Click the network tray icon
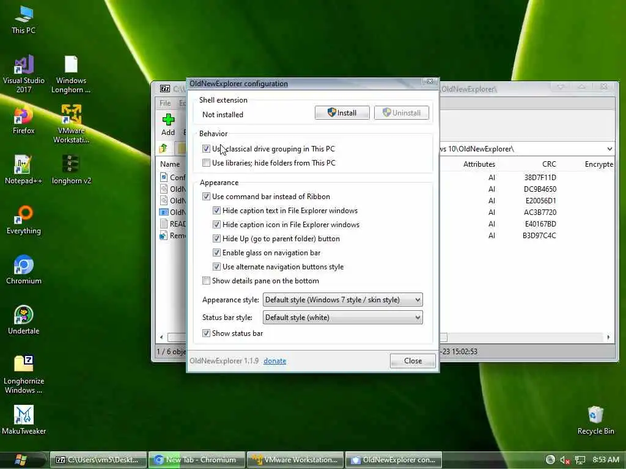 (580, 460)
